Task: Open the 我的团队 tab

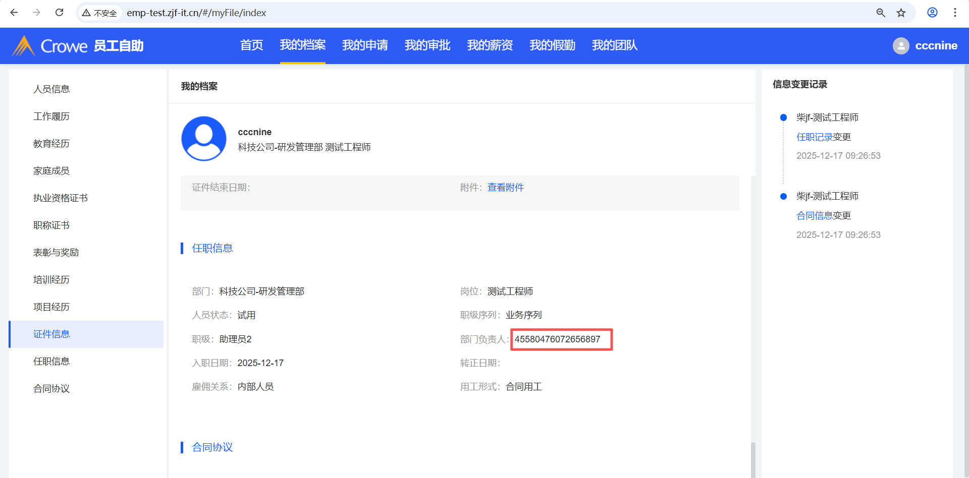Action: (615, 45)
